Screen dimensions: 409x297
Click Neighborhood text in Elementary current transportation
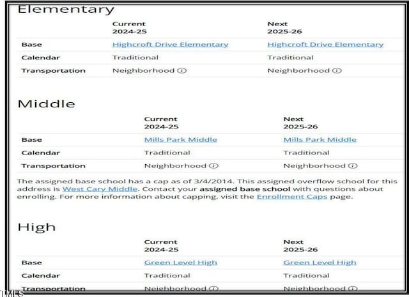pyautogui.click(x=143, y=71)
